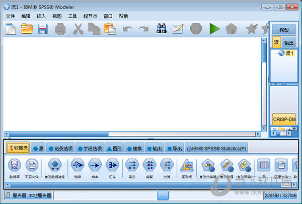Open stream properties with the notepad pencil icon
302x204 pixels.
[177, 29]
